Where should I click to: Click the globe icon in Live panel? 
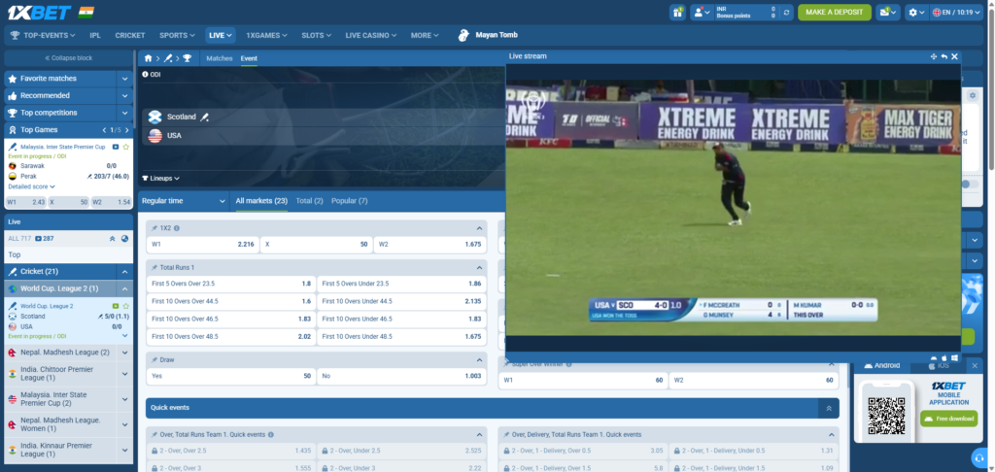(x=125, y=239)
